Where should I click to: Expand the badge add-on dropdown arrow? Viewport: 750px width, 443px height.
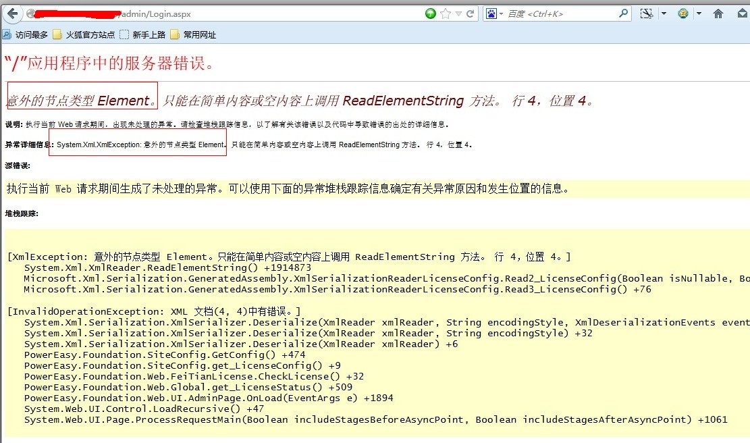tap(699, 14)
